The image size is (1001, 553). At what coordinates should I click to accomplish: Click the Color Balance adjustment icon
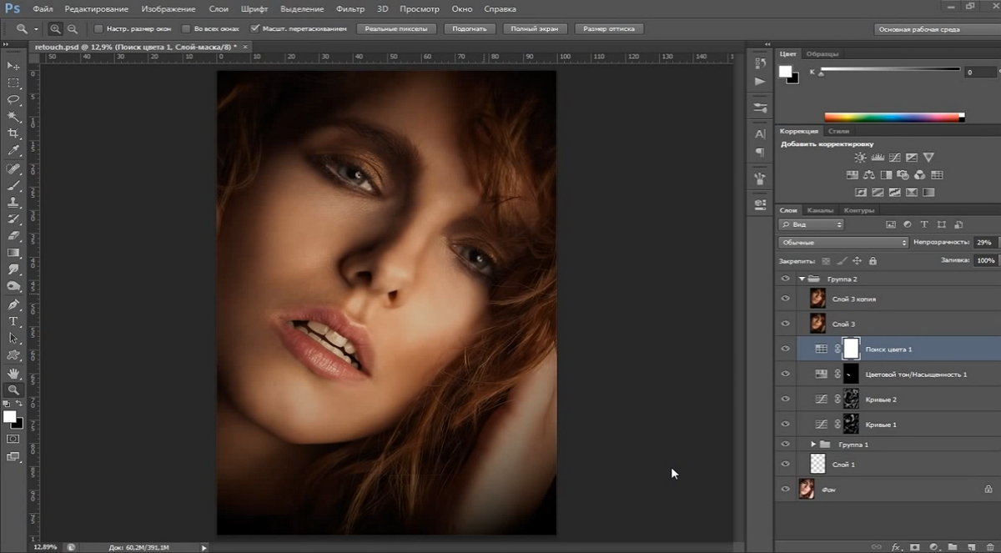pyautogui.click(x=868, y=175)
